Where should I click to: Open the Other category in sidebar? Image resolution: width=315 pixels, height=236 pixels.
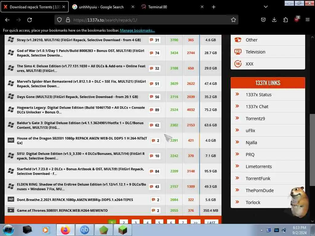(268, 40)
